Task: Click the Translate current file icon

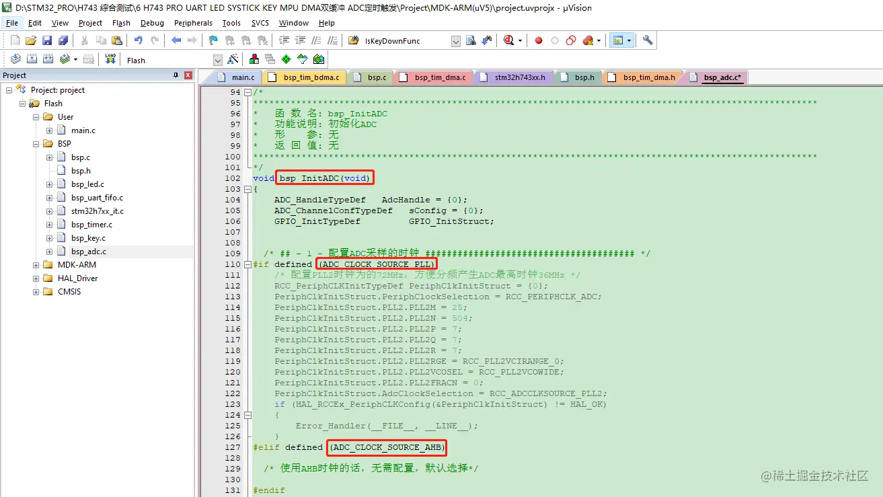Action: [x=15, y=60]
